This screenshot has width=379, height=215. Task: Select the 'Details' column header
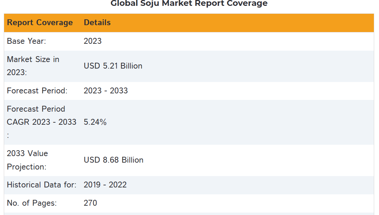(97, 22)
